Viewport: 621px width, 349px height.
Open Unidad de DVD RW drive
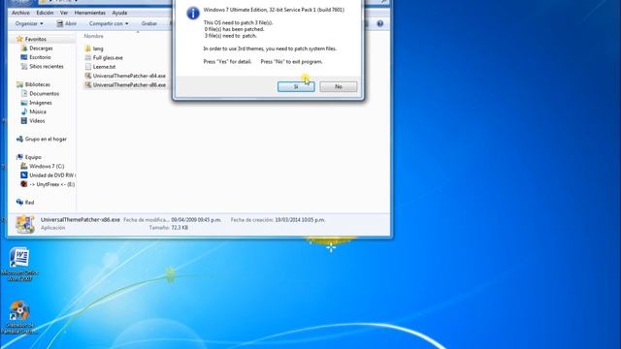(x=51, y=175)
